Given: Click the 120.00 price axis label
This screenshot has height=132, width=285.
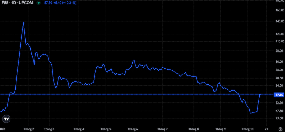Looking at the screenshot, I should [x=280, y=34].
